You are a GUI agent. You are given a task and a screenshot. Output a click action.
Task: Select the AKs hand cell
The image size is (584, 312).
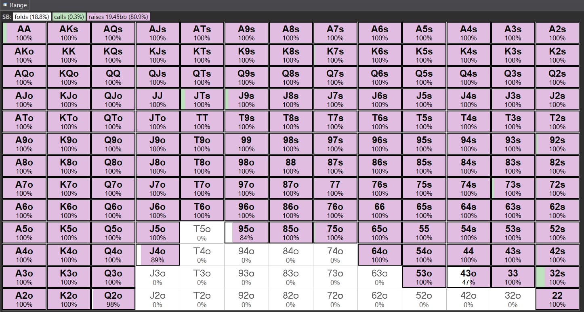[69, 33]
